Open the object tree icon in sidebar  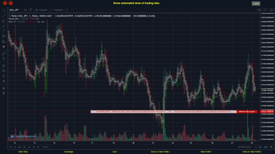pos(4,88)
